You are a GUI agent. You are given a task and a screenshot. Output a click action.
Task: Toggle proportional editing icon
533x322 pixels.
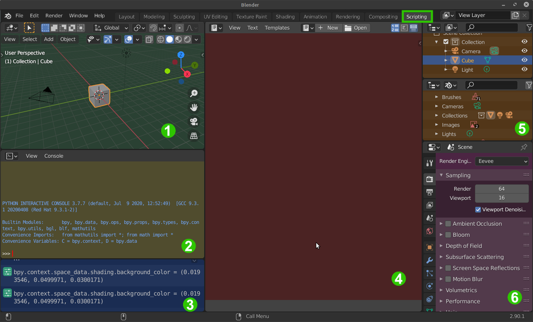179,28
